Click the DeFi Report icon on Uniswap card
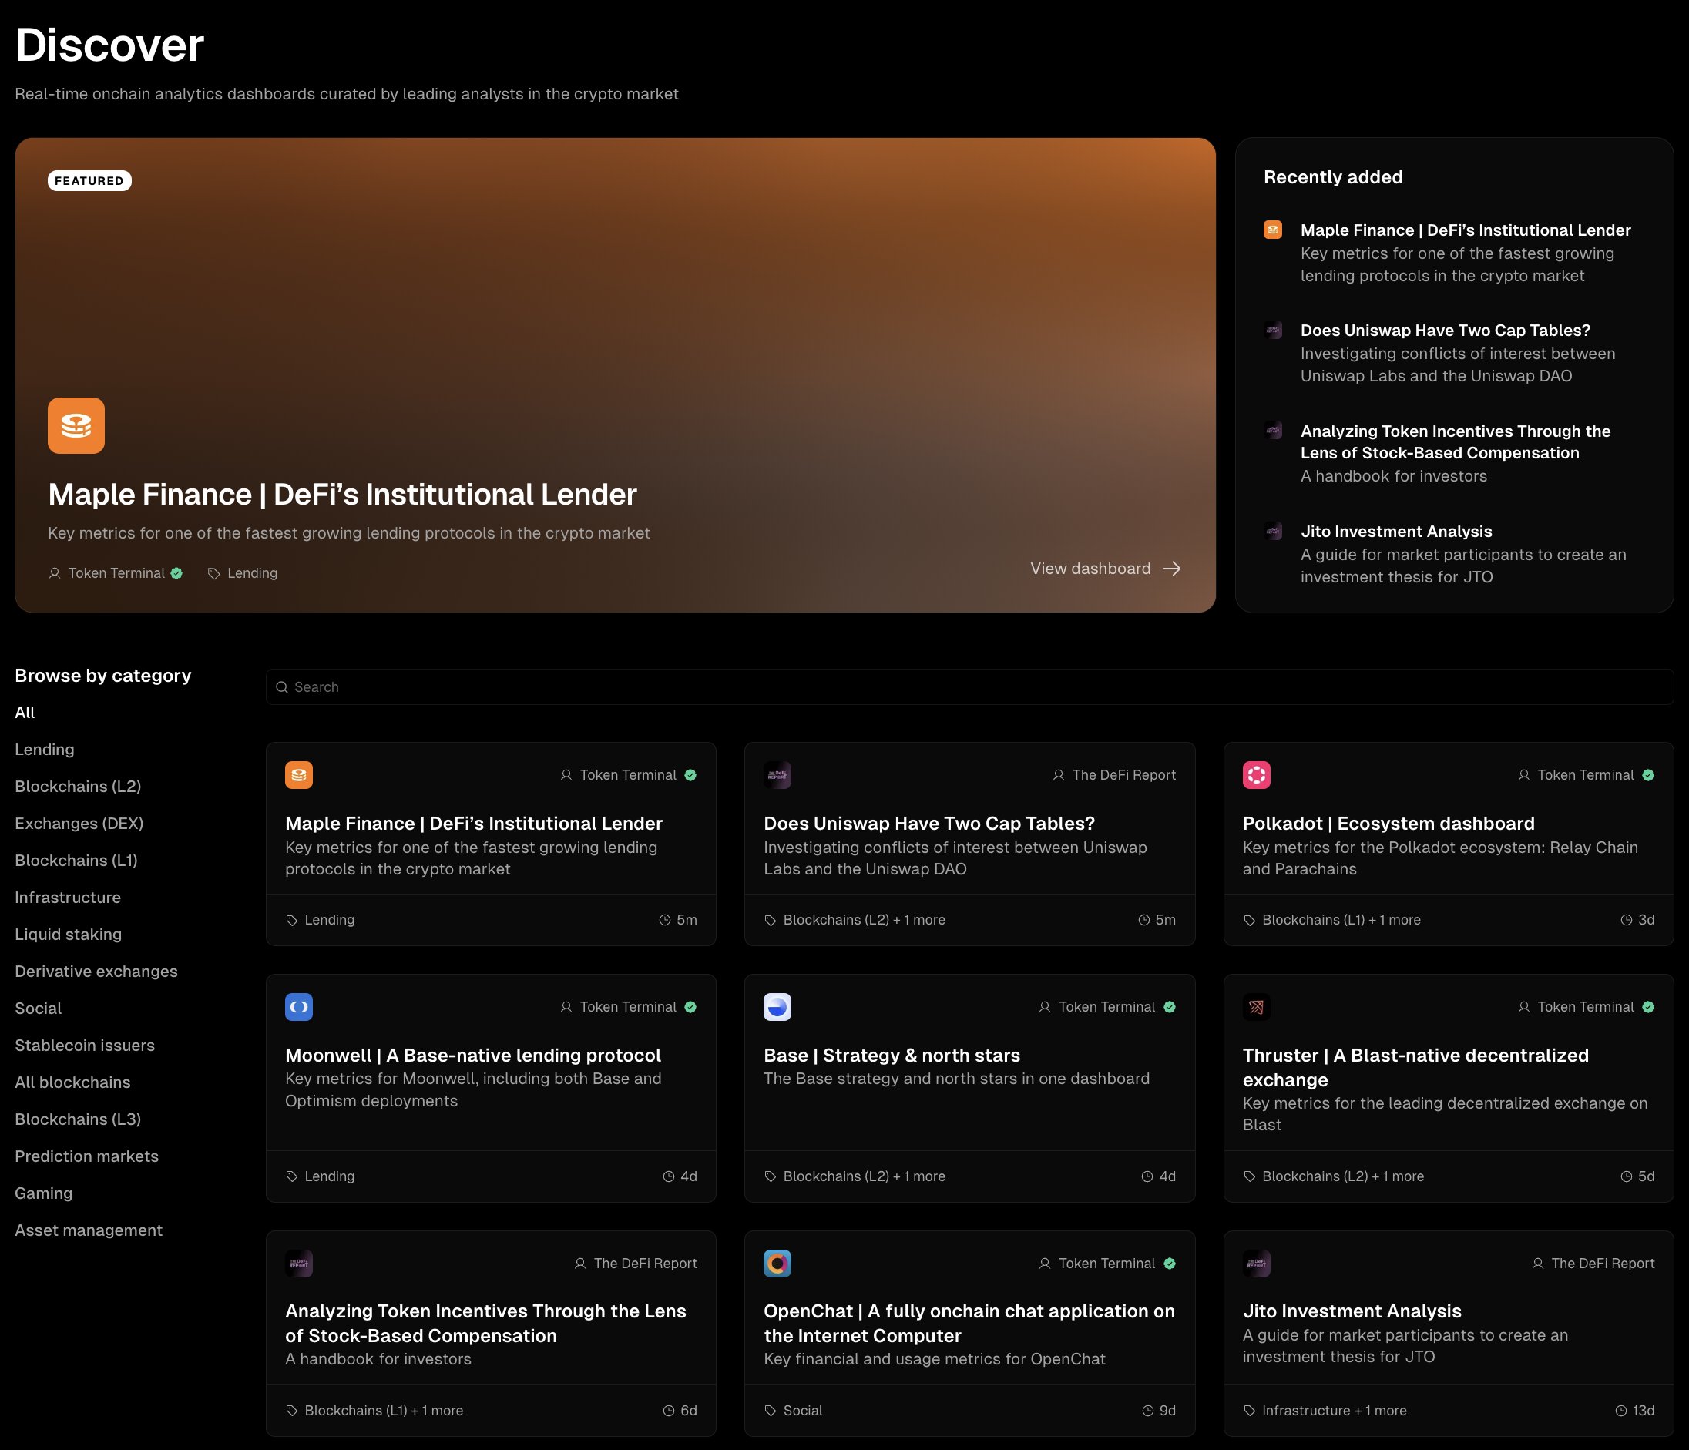Viewport: 1689px width, 1450px height. coord(777,775)
